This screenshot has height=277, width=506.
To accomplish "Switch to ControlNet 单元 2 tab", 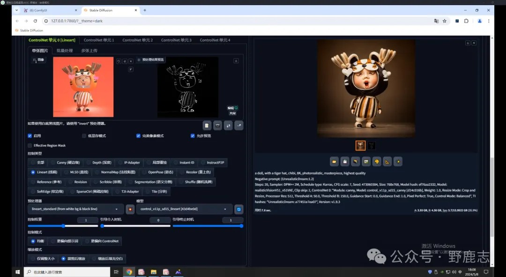I will tap(137, 40).
